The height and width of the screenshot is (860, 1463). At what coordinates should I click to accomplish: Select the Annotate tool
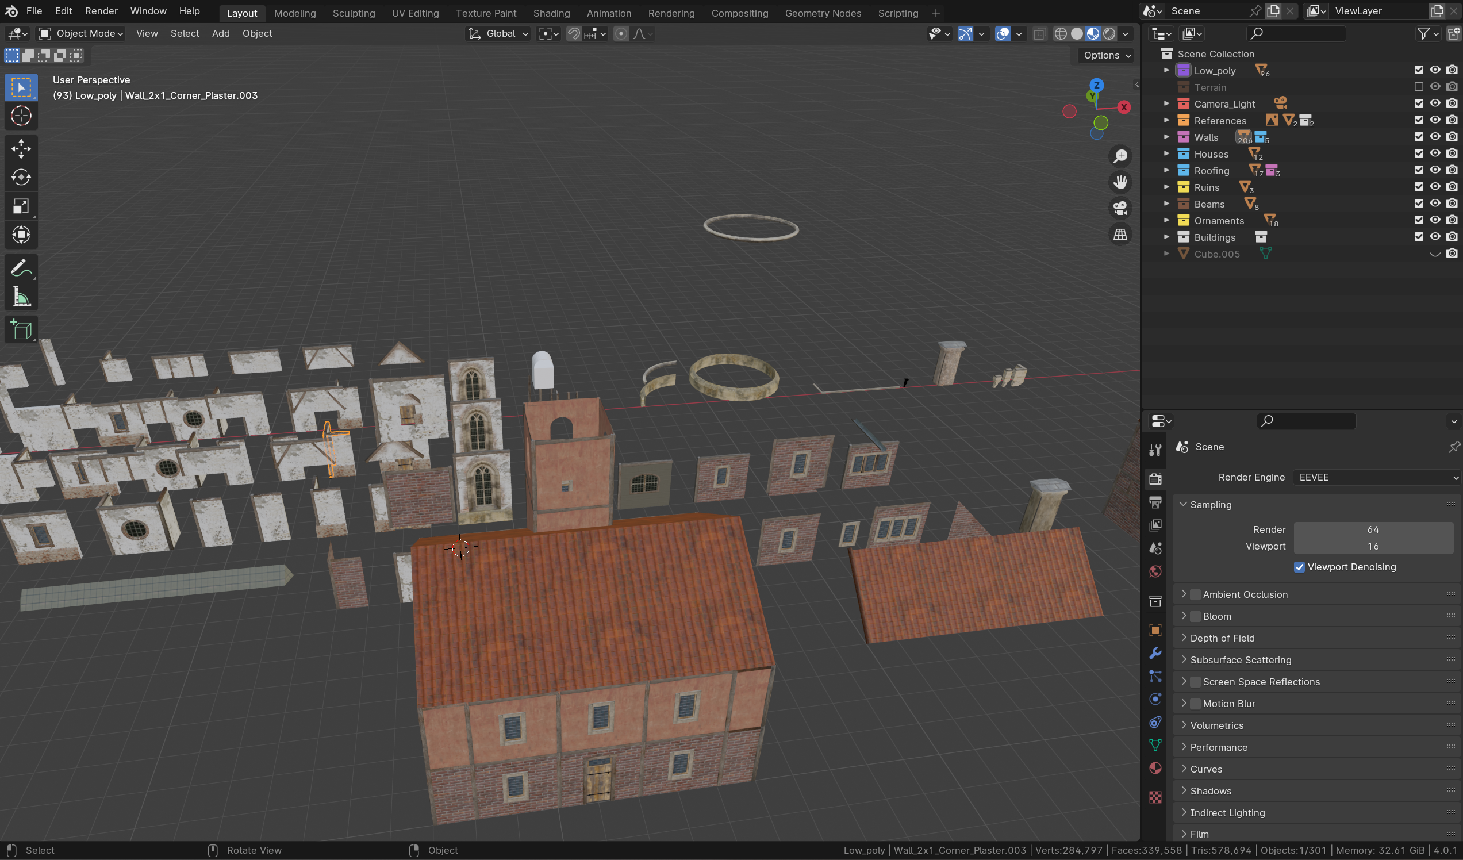click(x=21, y=268)
